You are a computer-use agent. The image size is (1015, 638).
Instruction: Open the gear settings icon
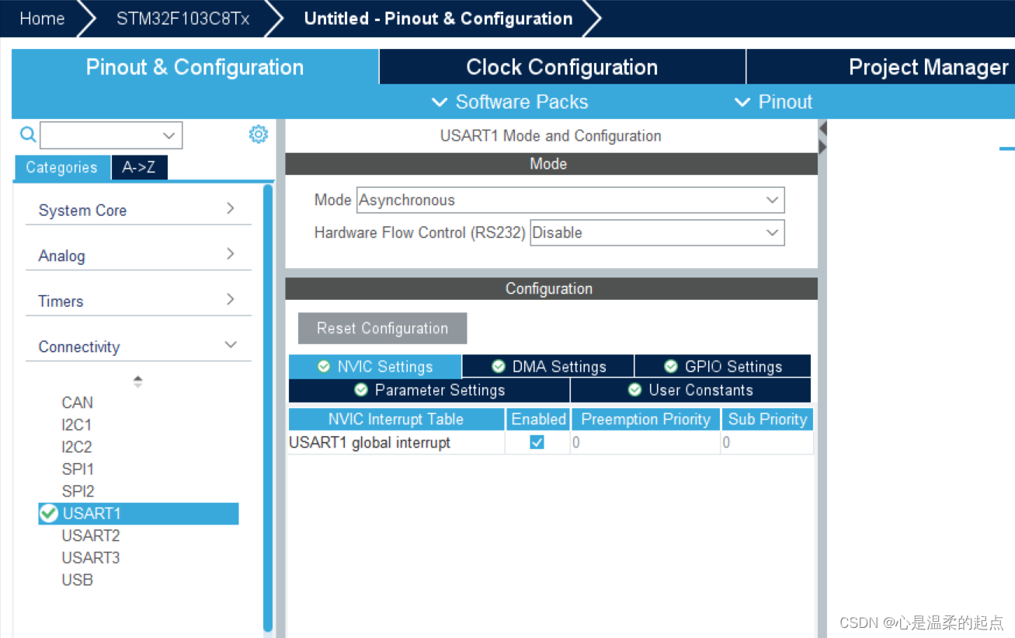[259, 134]
